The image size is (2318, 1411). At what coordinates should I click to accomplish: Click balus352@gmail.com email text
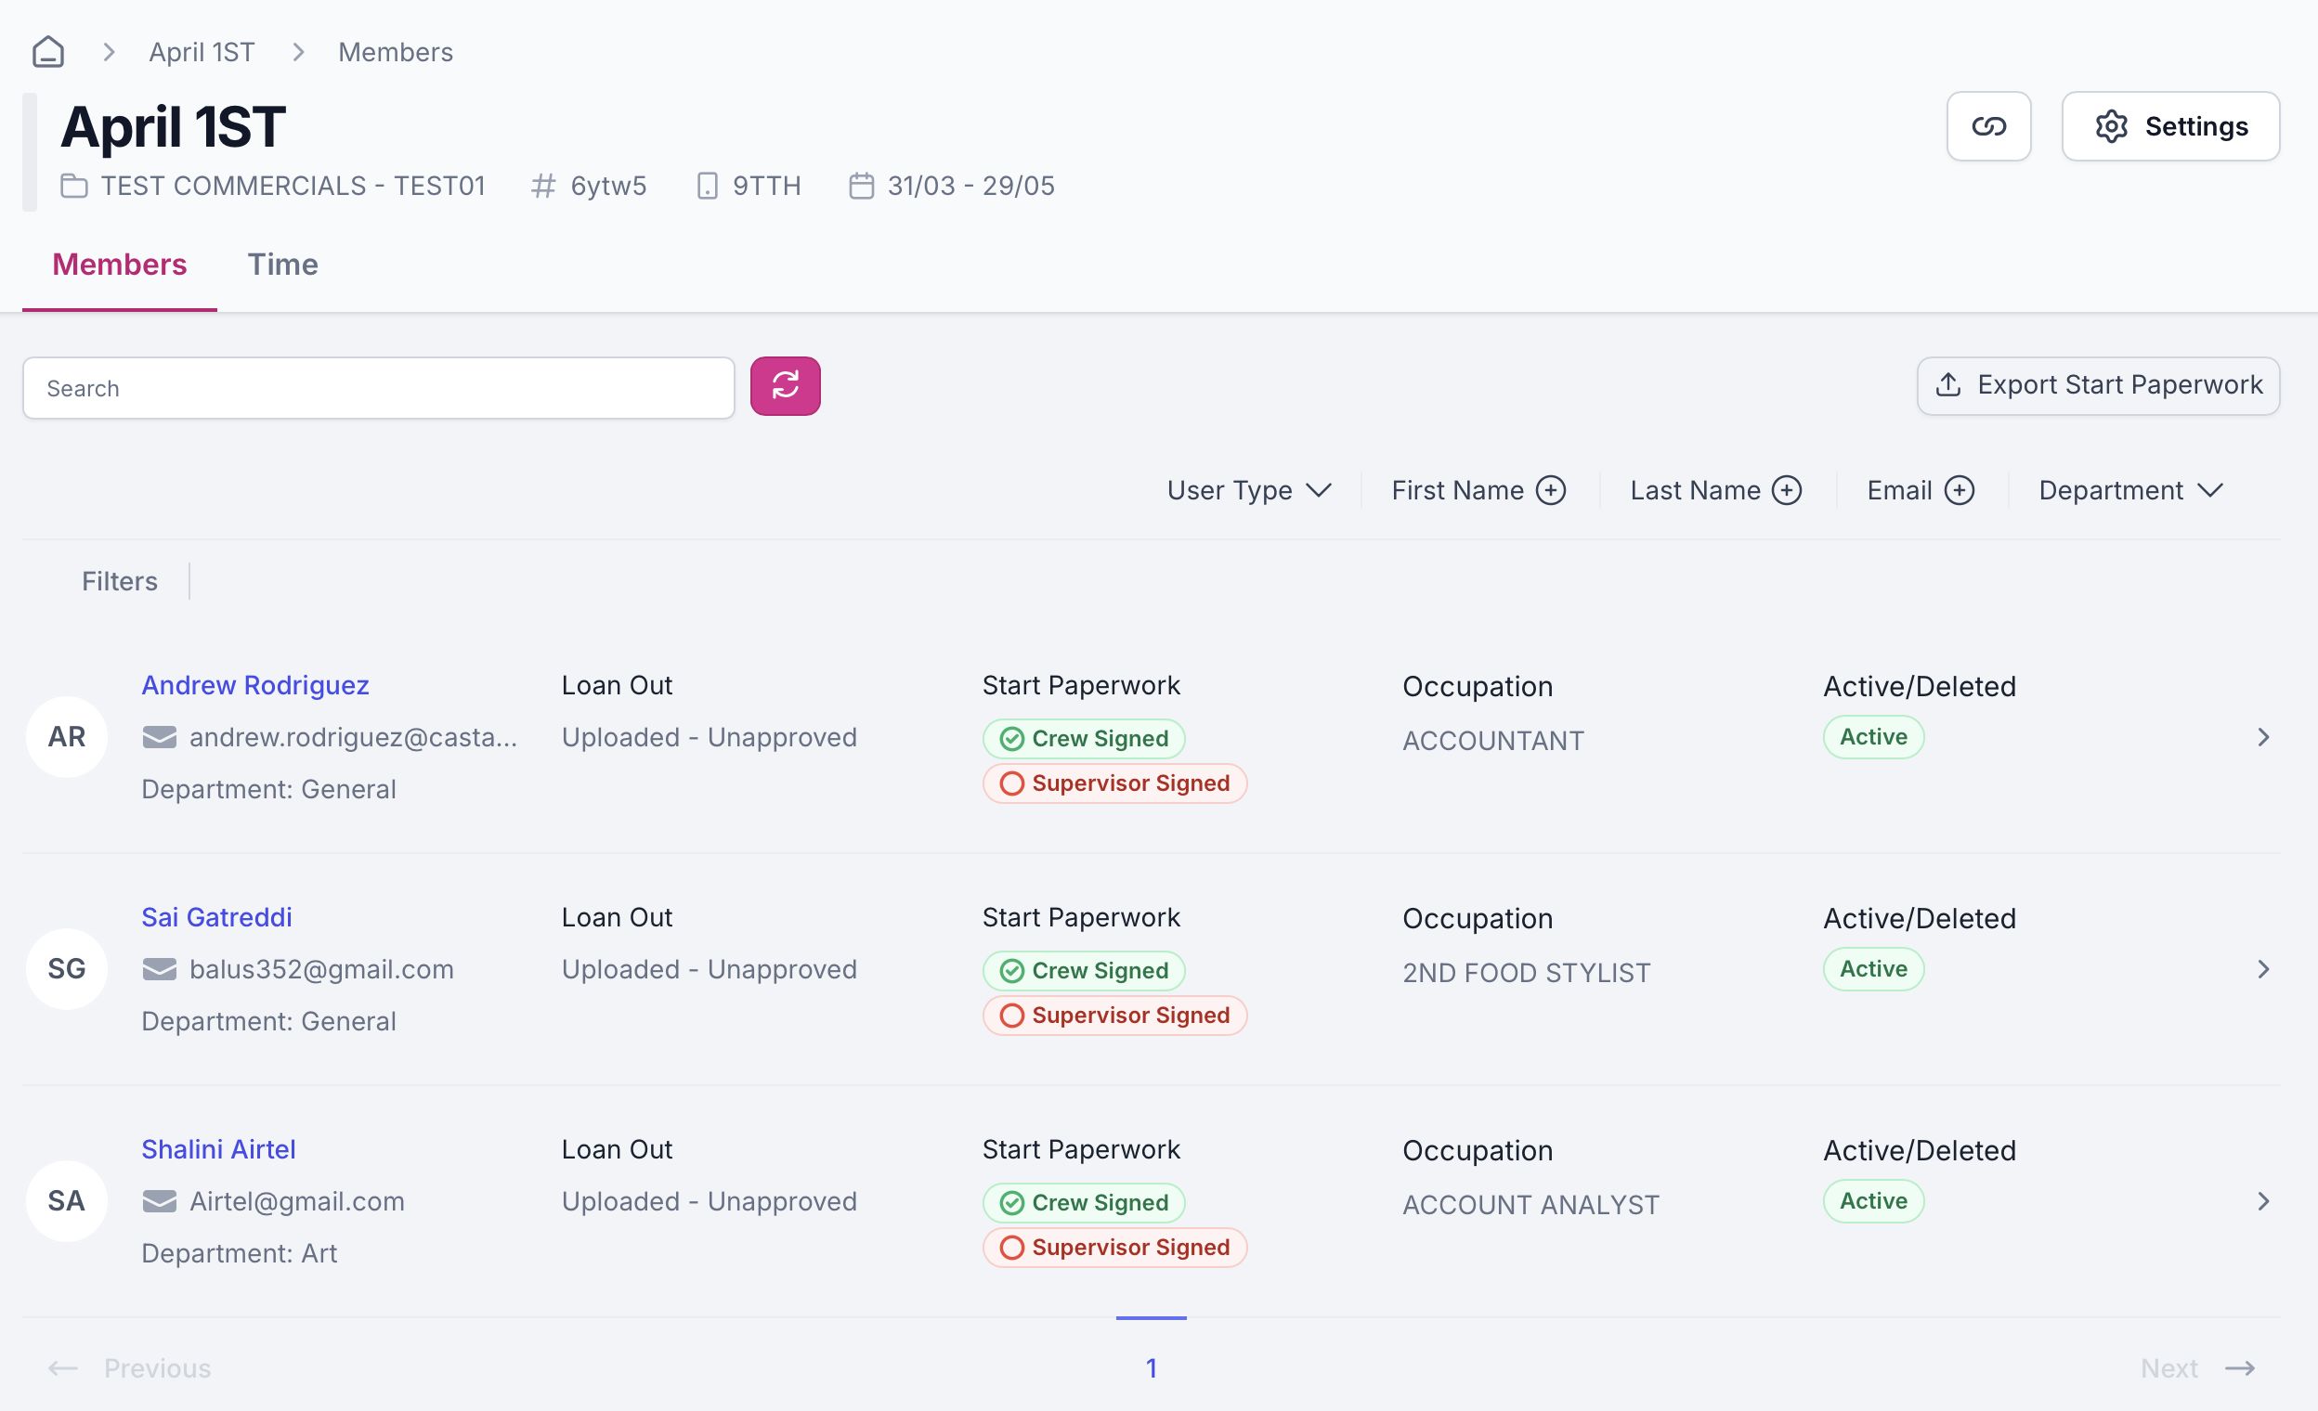pos(320,969)
